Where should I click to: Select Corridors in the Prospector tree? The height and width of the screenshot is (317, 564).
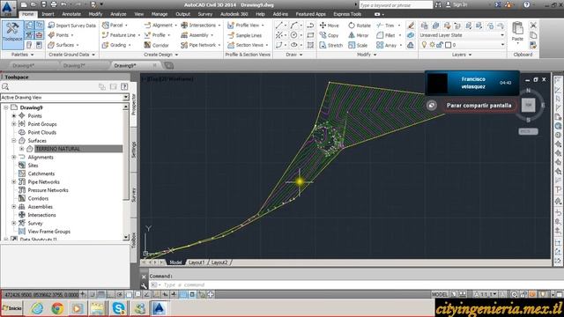[38, 198]
